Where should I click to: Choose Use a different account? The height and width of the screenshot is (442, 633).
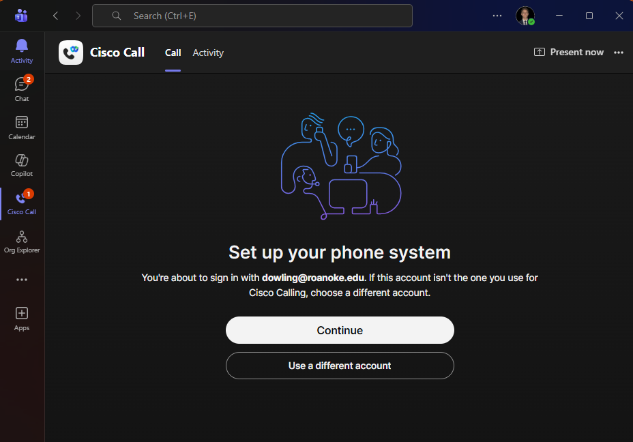pyautogui.click(x=340, y=366)
